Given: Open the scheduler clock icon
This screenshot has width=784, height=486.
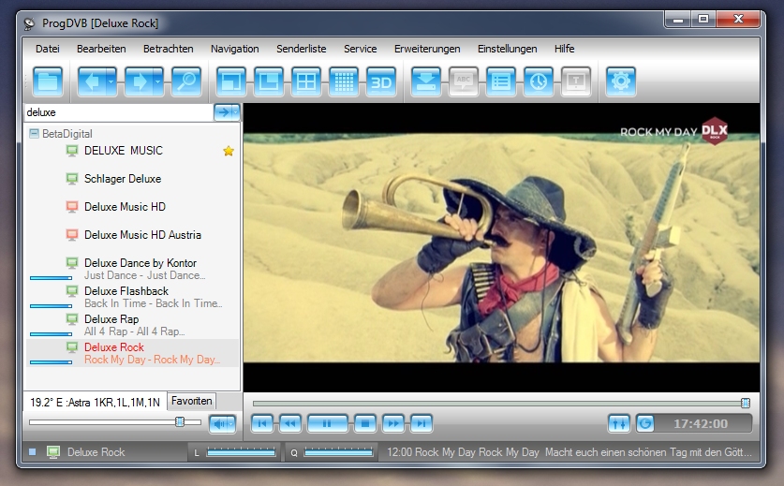Looking at the screenshot, I should pyautogui.click(x=539, y=81).
